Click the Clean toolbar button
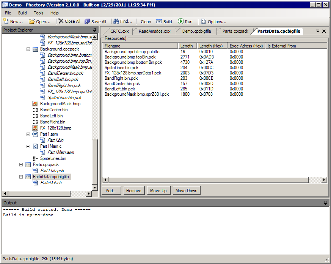 [x=146, y=22]
